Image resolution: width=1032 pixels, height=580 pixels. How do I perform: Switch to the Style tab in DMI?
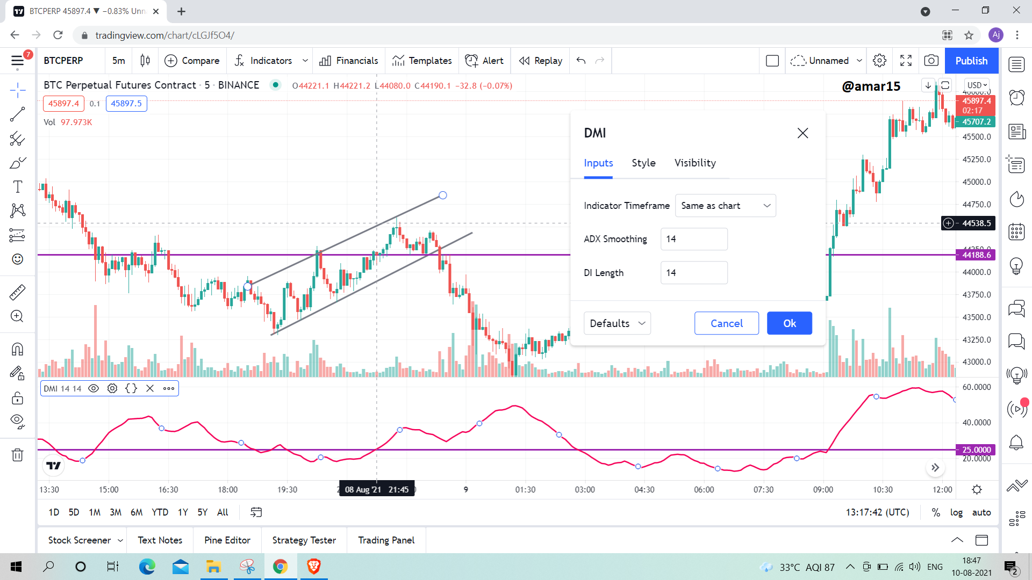coord(643,163)
